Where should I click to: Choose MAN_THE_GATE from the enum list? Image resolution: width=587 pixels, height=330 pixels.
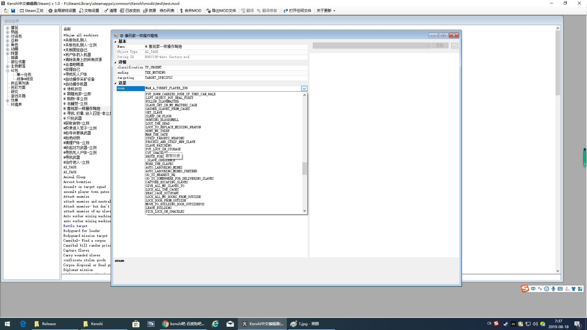click(157, 135)
